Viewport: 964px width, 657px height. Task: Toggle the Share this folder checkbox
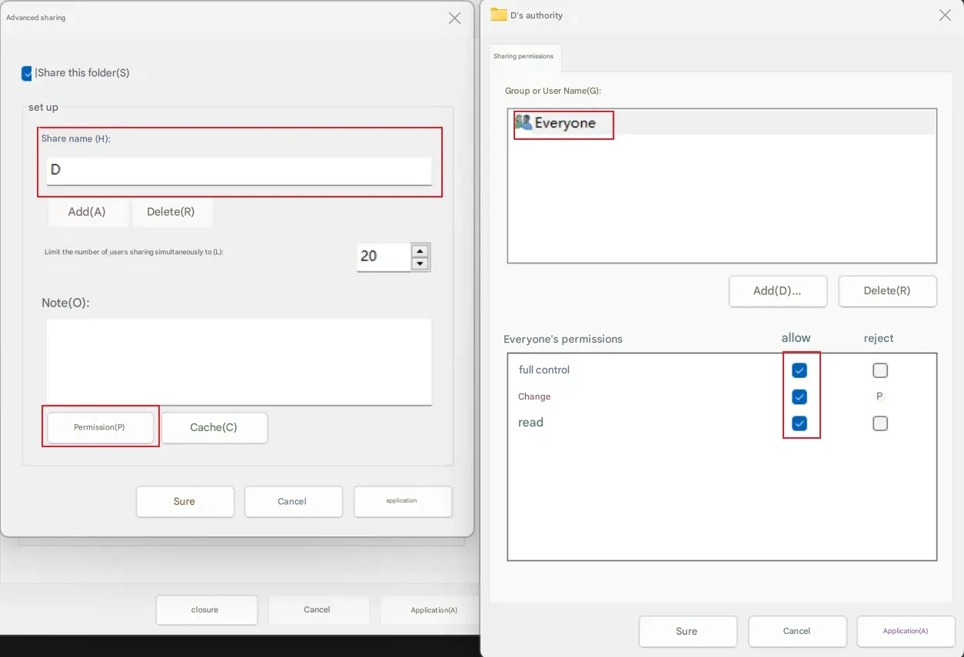[27, 73]
